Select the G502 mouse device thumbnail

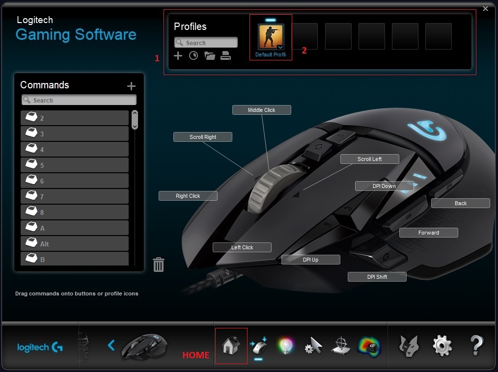[x=144, y=346]
